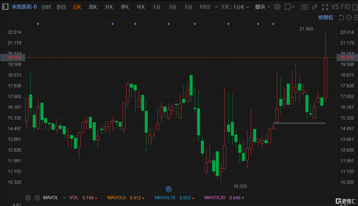This screenshot has height=206, width=358.
Task: Switch to 分时 intraday tab
Action: tap(46, 7)
